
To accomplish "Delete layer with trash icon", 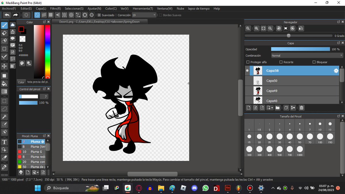I will [301, 108].
